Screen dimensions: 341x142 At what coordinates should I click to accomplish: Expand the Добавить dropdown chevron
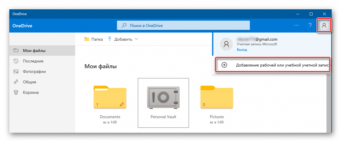[x=136, y=39]
